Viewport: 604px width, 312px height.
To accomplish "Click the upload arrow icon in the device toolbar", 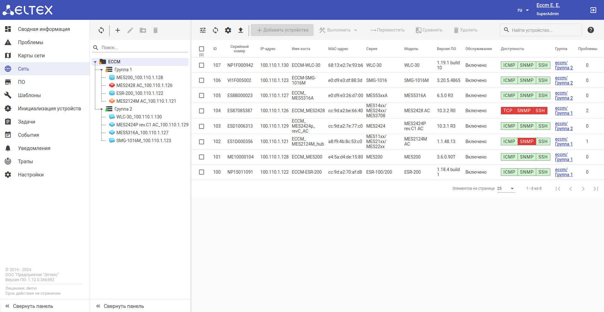I will tap(241, 30).
